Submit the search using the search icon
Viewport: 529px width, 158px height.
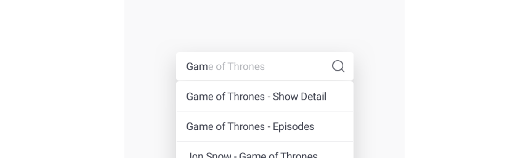tap(338, 66)
